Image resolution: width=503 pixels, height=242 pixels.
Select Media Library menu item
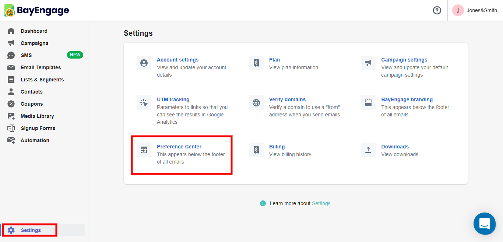37,116
